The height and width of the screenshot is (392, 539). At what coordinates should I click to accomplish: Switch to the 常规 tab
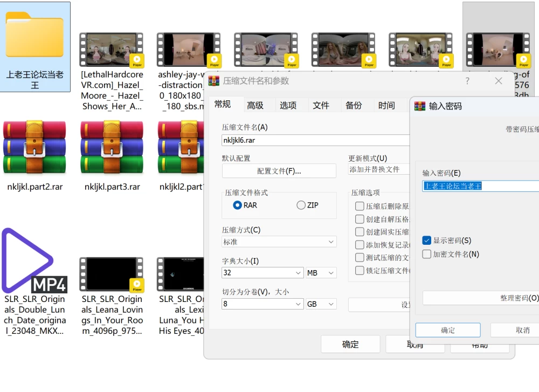tap(223, 105)
